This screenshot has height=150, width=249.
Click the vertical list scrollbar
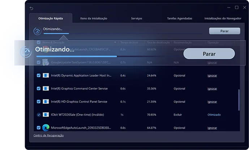pyautogui.click(x=239, y=100)
